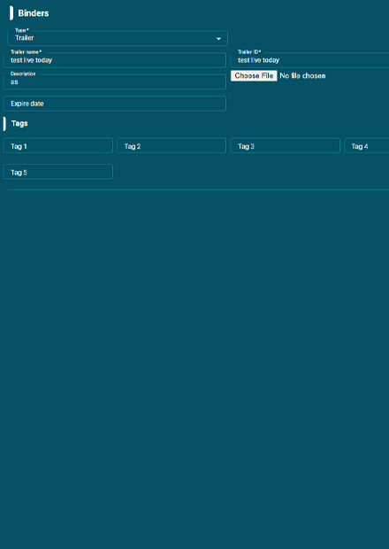Focus the Trailer name input field
The height and width of the screenshot is (549, 389).
[x=115, y=60]
